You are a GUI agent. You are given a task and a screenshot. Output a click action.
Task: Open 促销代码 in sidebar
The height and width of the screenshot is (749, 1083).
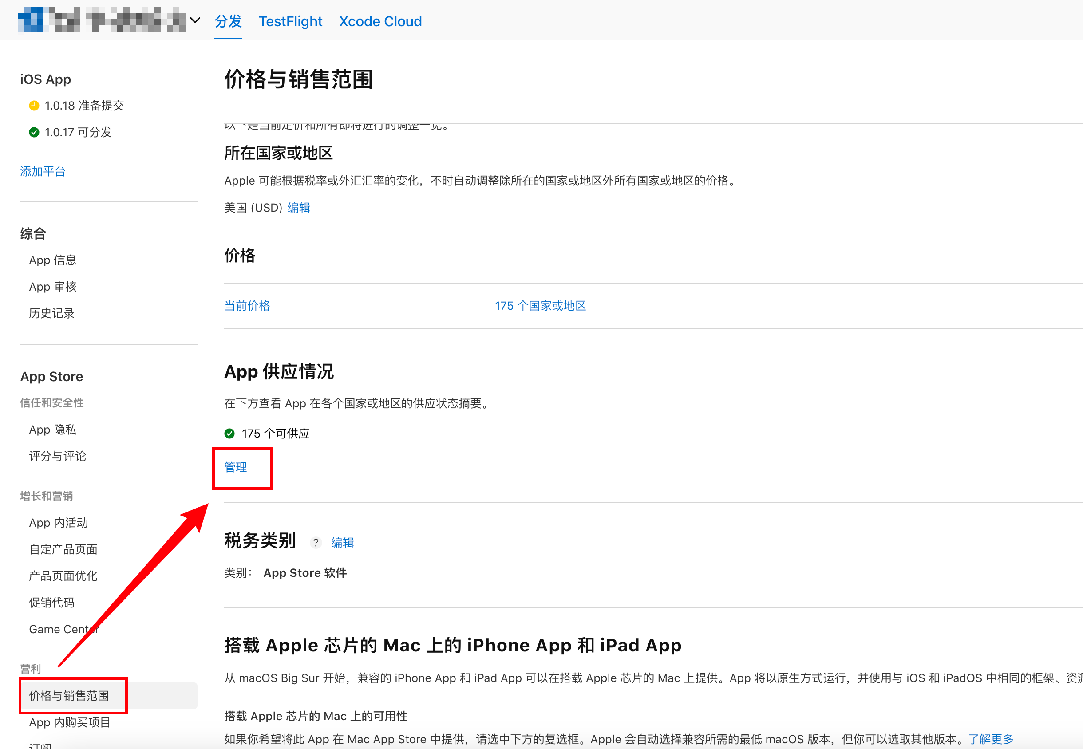pyautogui.click(x=51, y=603)
